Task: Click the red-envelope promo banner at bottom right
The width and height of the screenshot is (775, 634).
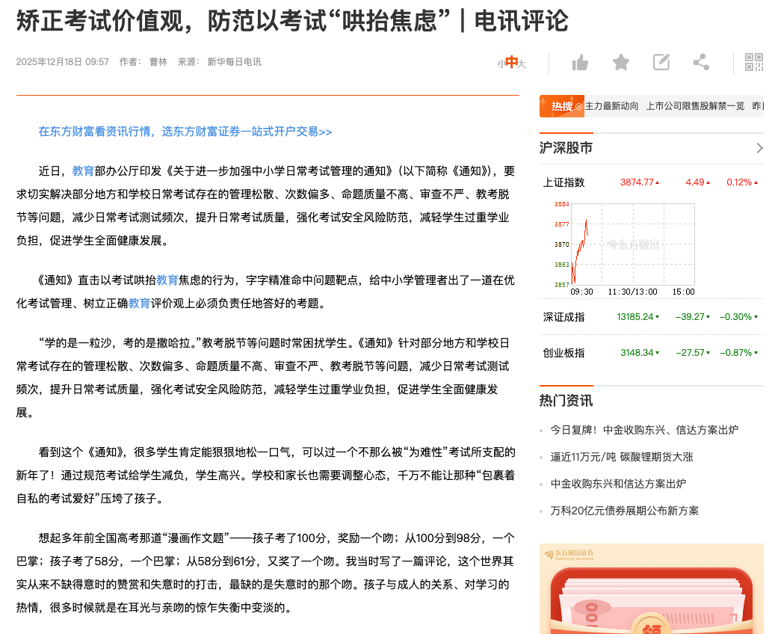Action: point(651,591)
